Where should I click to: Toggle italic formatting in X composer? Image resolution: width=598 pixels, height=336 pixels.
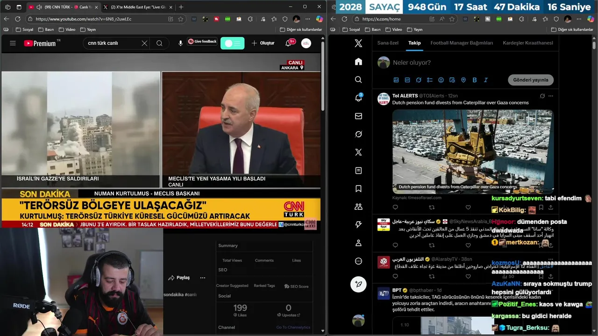[x=486, y=80]
